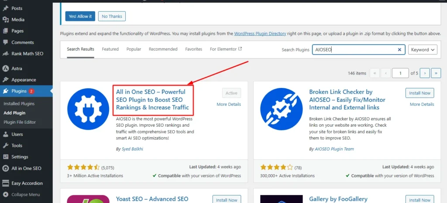Image resolution: width=447 pixels, height=203 pixels.
Task: Open Add Plugin submenu item
Action: pos(14,113)
